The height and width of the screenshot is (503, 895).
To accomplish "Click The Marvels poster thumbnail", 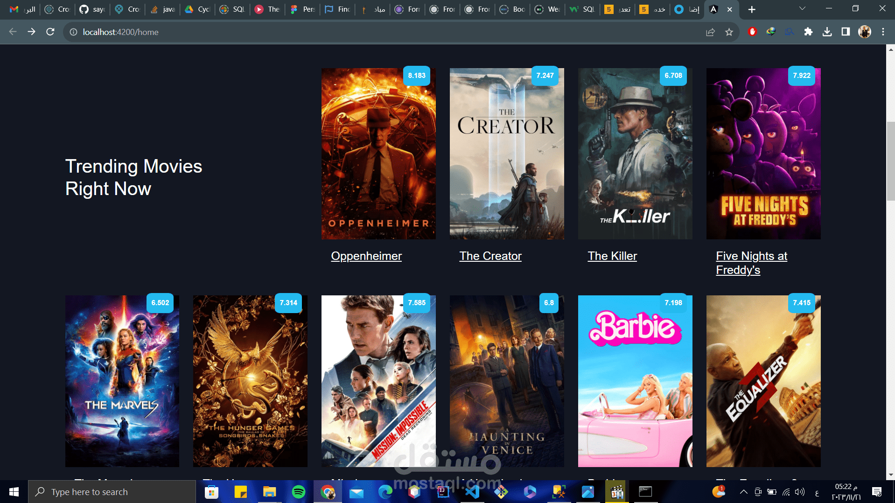I will (122, 381).
